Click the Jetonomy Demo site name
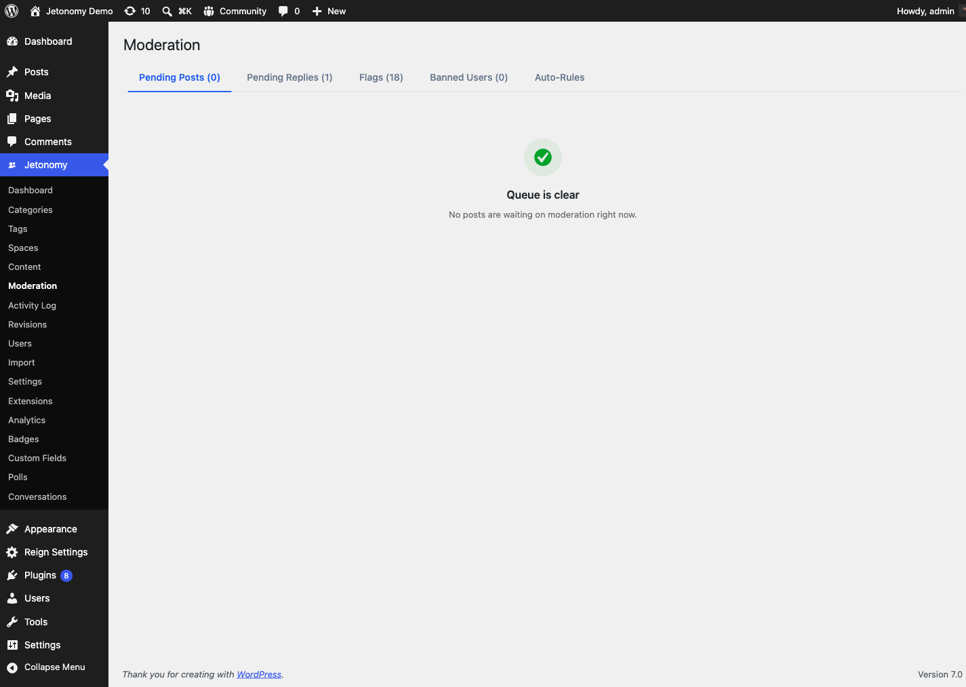966x687 pixels. pyautogui.click(x=79, y=11)
